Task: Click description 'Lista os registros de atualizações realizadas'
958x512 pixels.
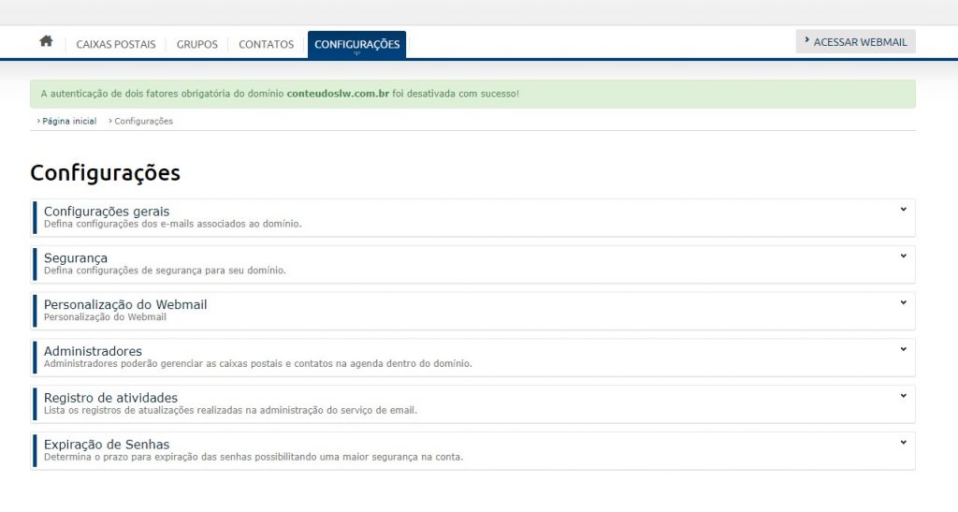Action: 230,410
